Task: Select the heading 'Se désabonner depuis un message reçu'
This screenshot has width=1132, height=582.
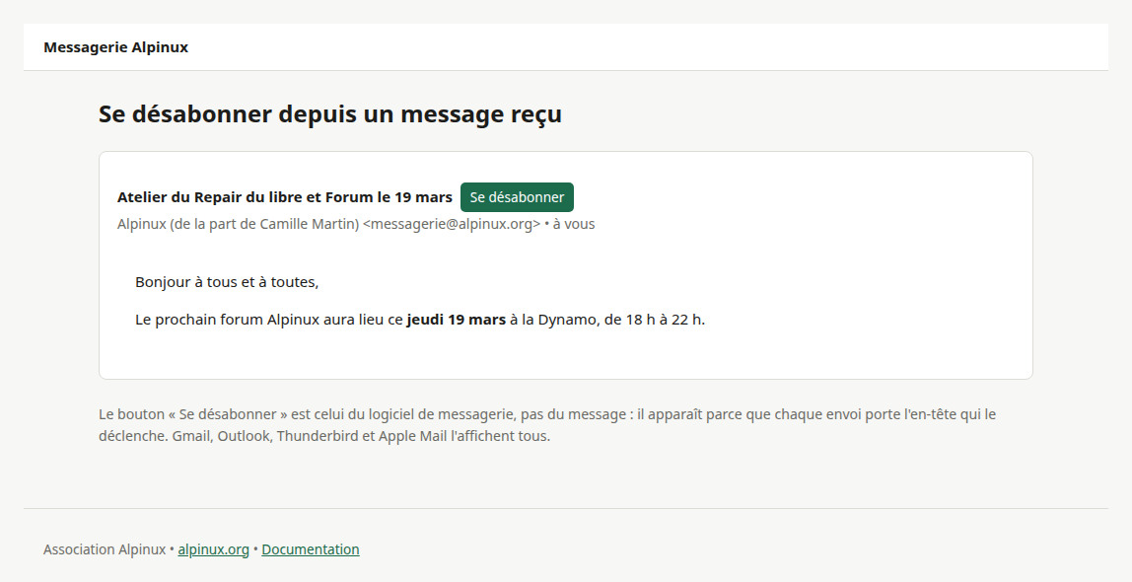Action: point(330,114)
